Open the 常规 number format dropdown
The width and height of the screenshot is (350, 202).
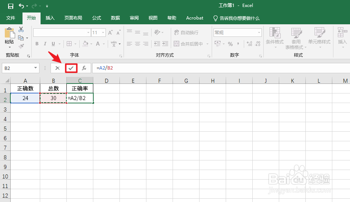pyautogui.click(x=238, y=32)
